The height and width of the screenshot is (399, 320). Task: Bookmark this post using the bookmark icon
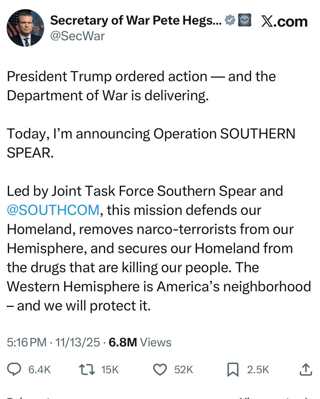[233, 369]
